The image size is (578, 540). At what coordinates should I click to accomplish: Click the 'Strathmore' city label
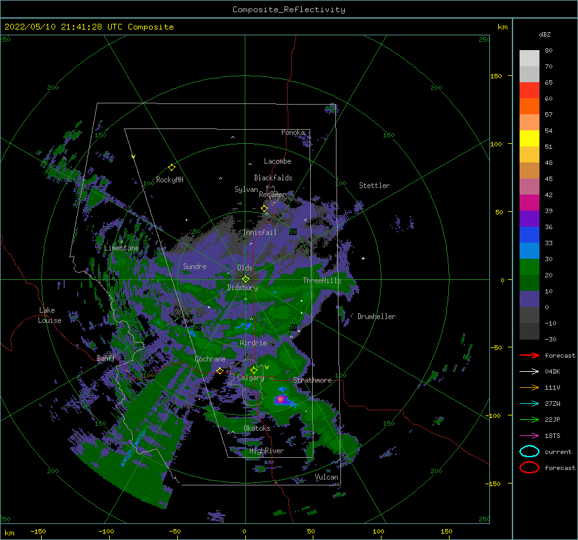[312, 380]
